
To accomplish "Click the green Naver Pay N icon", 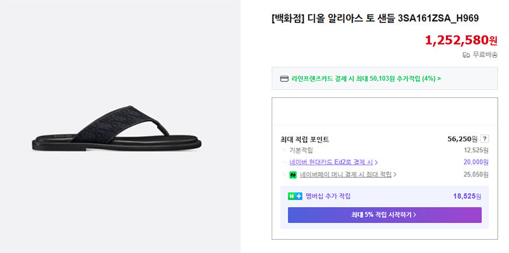I will [293, 175].
